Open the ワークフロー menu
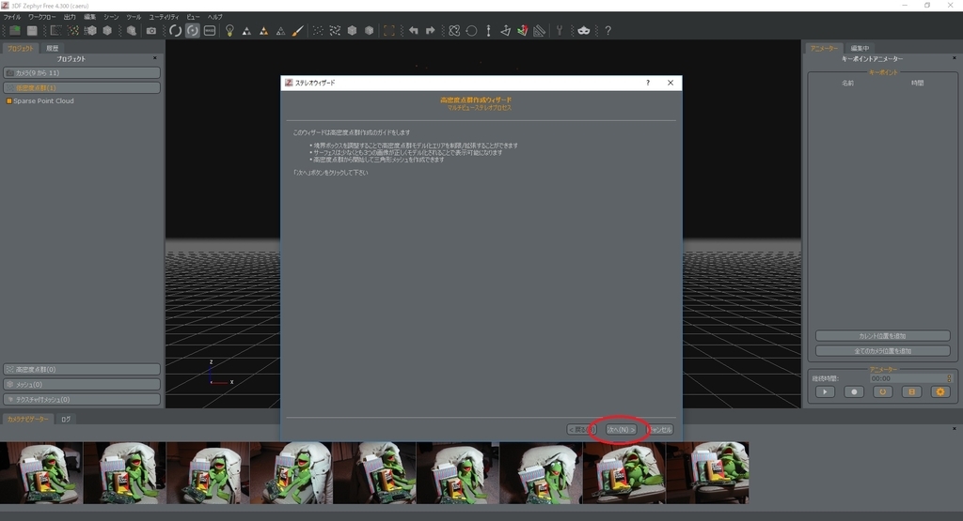 coord(41,17)
